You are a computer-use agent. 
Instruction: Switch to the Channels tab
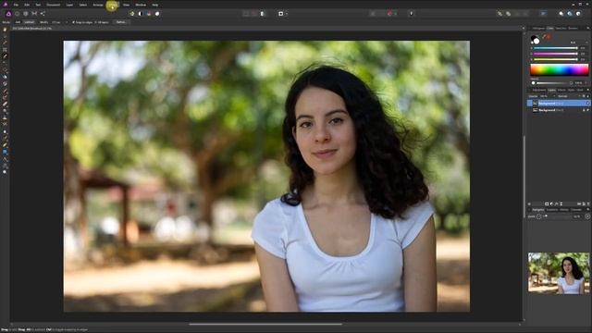pos(576,210)
